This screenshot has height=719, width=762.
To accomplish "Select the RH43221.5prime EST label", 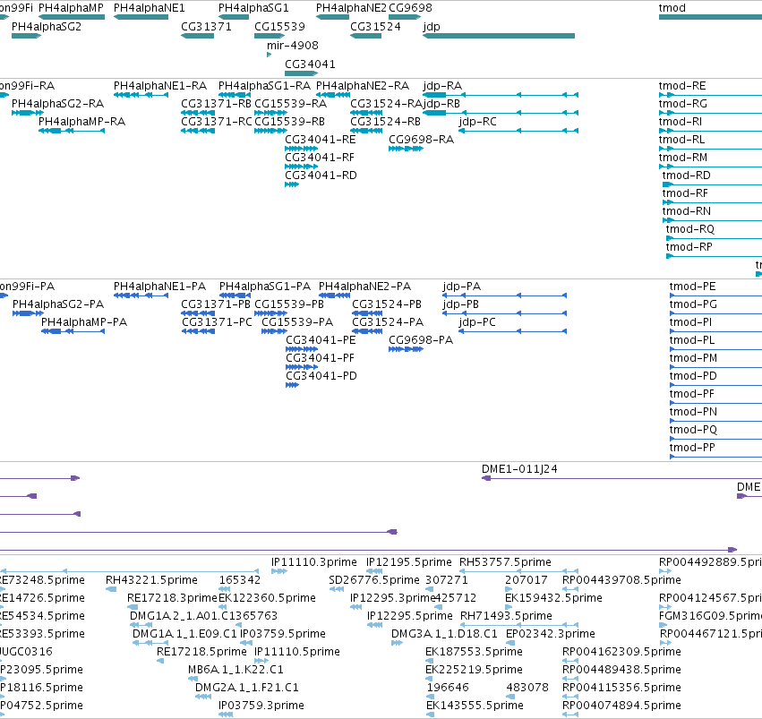I will (x=151, y=580).
